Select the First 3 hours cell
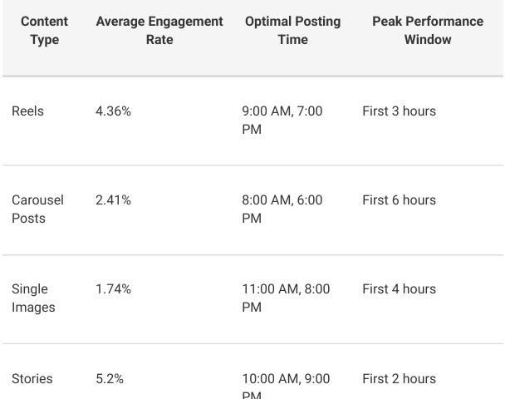This screenshot has width=505, height=399. tap(399, 111)
